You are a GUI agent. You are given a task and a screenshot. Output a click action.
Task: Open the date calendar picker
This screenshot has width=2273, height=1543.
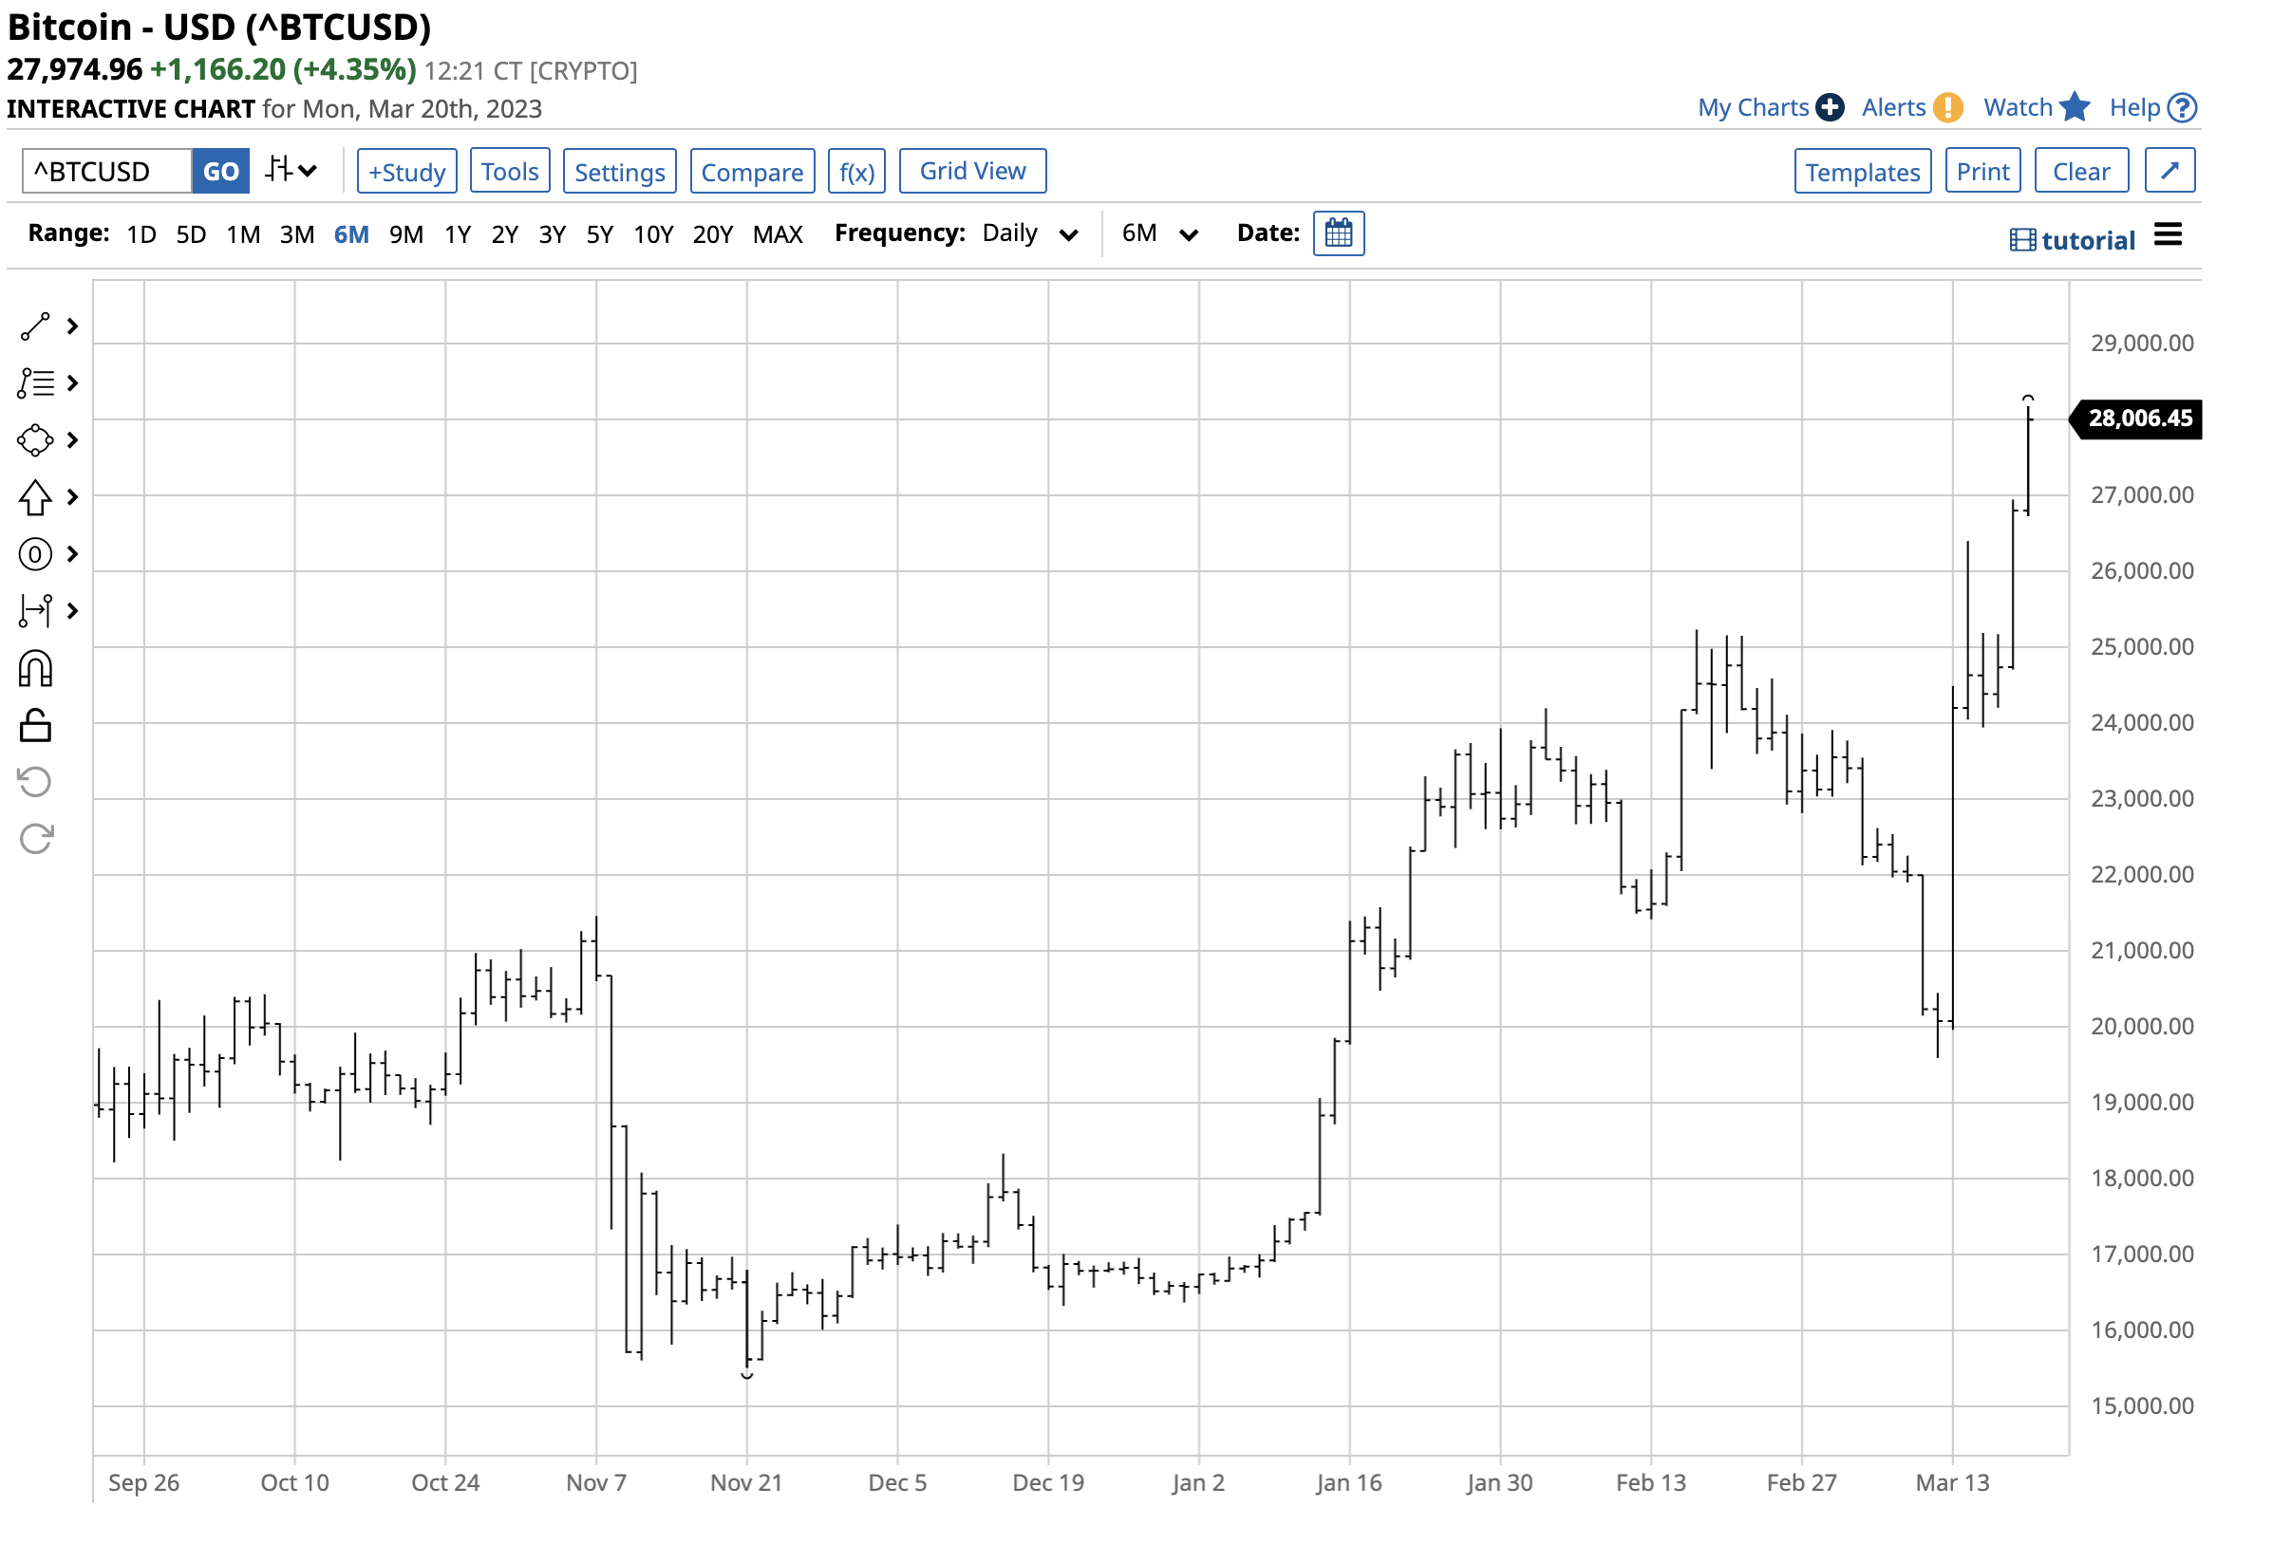(1341, 234)
